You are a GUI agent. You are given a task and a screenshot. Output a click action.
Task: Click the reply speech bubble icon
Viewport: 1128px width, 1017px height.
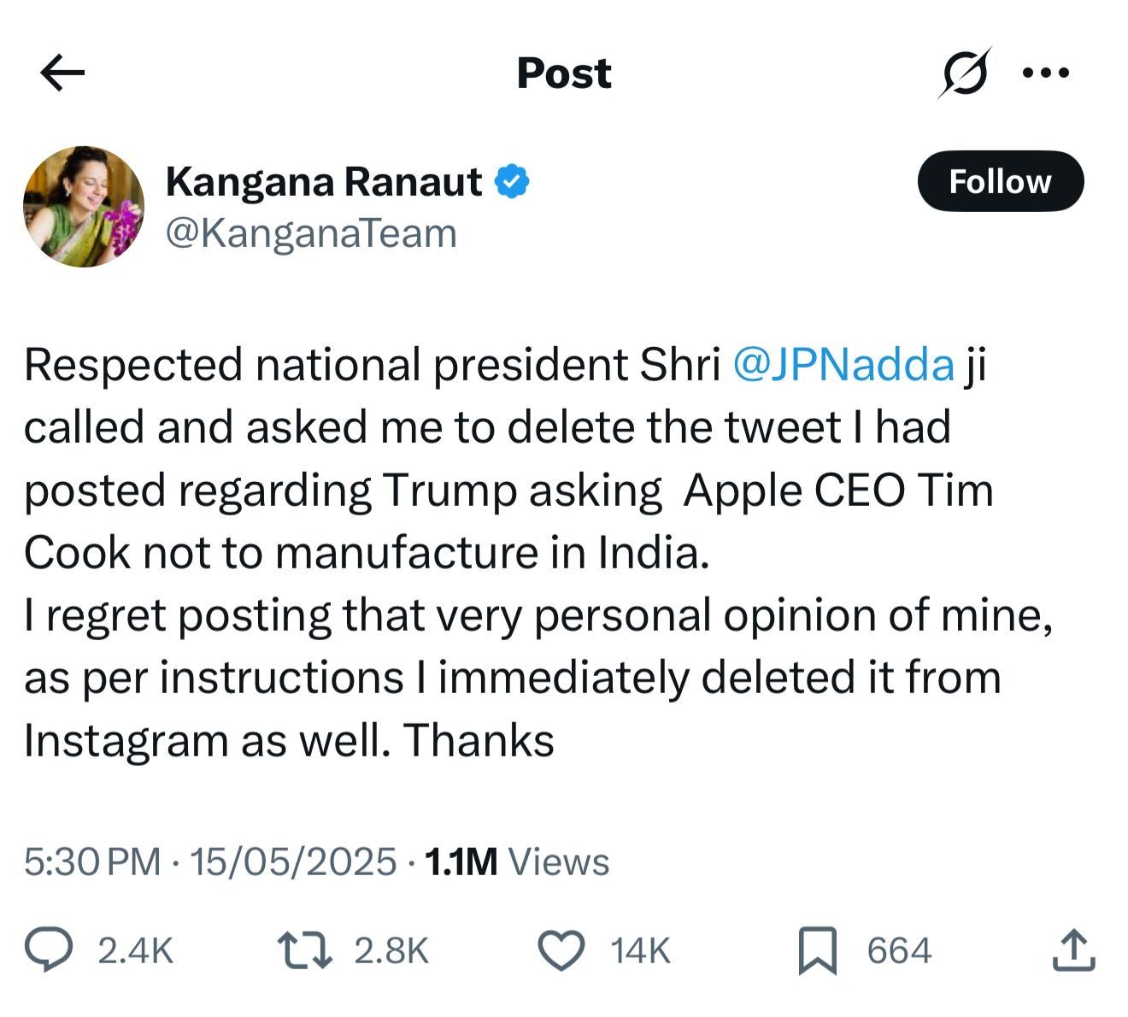(x=49, y=950)
